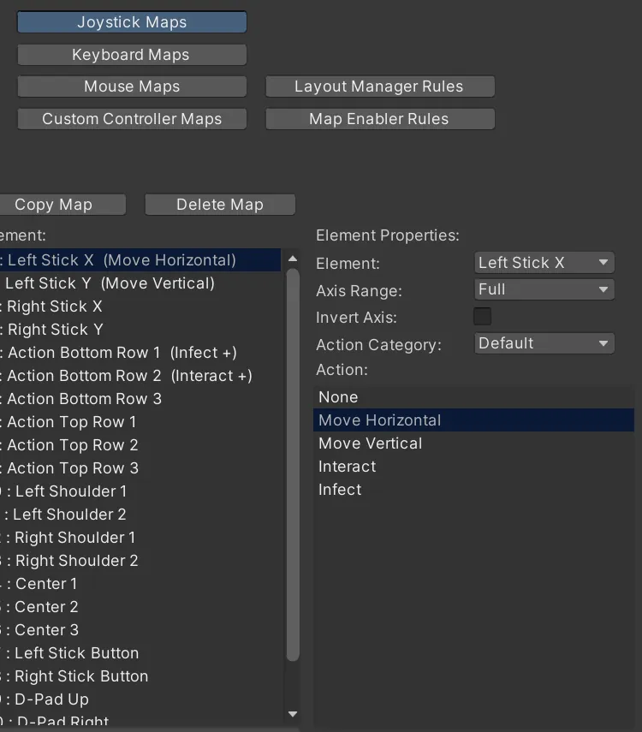This screenshot has height=732, width=642.
Task: Select Left Stick Y (Move Vertical) element row
Action: coord(140,283)
